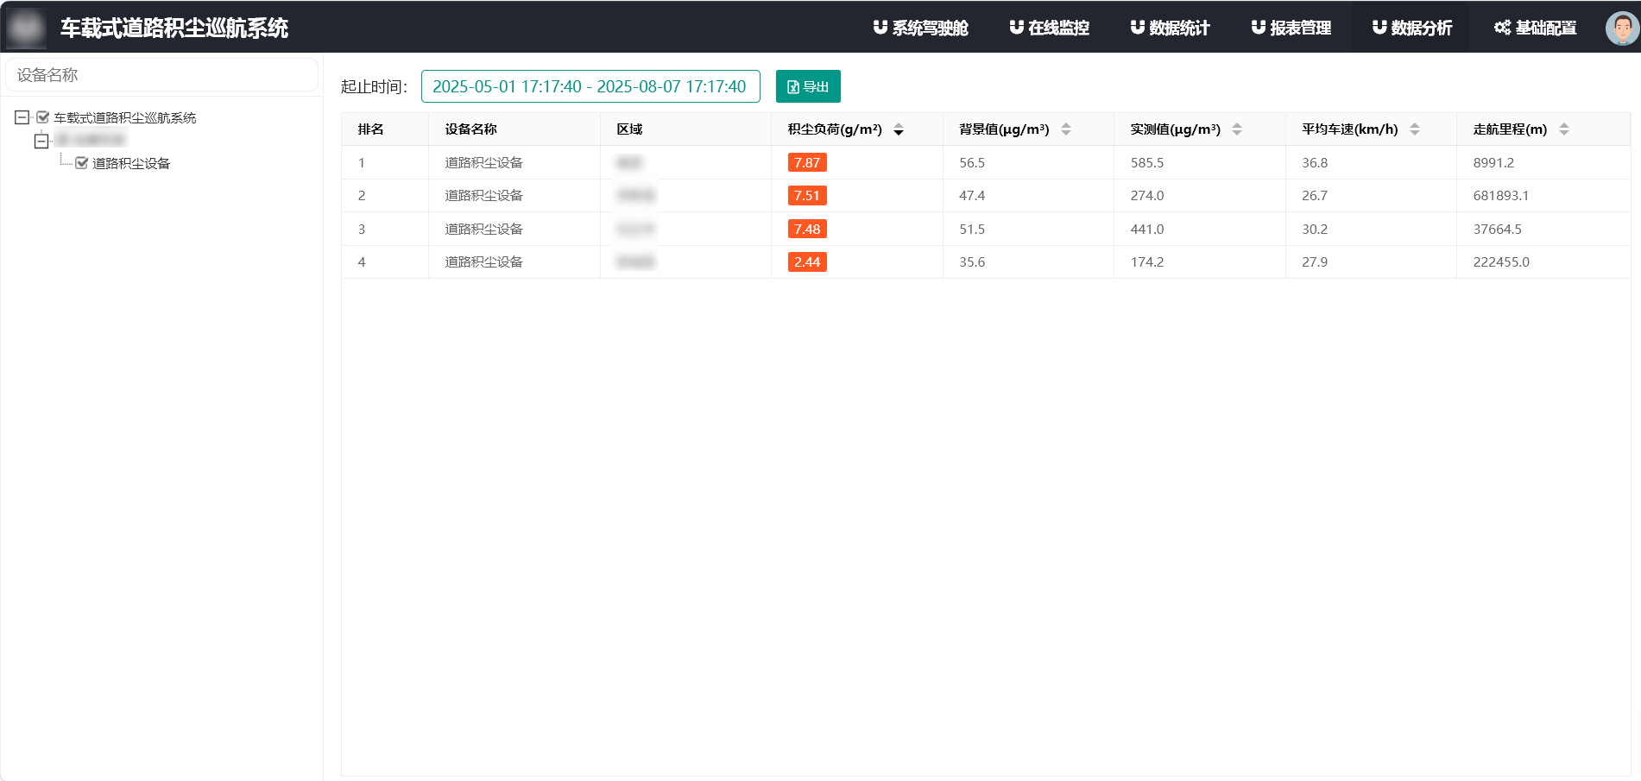This screenshot has width=1641, height=781.
Task: Focus the 设备名称 search field
Action: [162, 75]
